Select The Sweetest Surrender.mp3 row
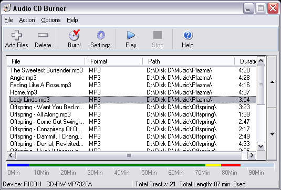Viewport: 281px width, 190px height. [x=132, y=70]
